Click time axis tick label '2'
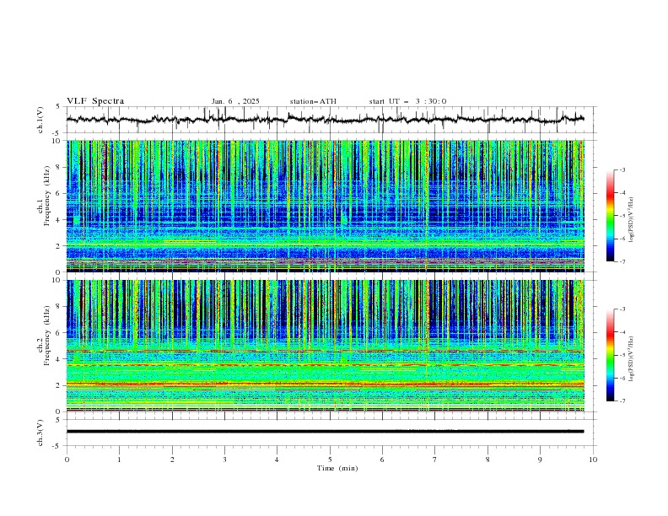The width and height of the screenshot is (668, 516). [x=172, y=460]
